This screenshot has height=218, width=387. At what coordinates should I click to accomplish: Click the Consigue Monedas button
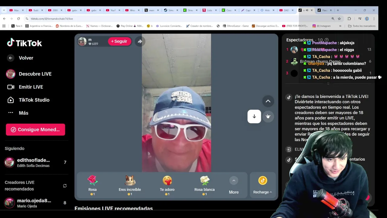pos(35,130)
